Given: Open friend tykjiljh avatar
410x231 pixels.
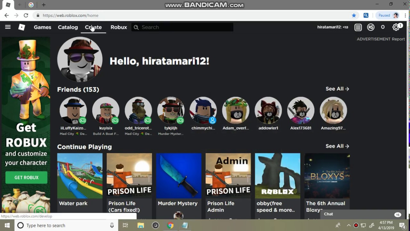Looking at the screenshot, I should [x=171, y=110].
